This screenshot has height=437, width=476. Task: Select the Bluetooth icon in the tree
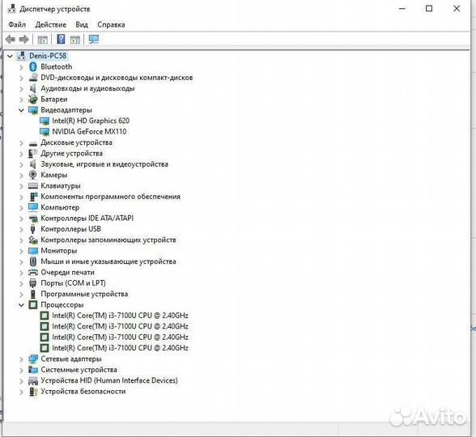click(32, 66)
